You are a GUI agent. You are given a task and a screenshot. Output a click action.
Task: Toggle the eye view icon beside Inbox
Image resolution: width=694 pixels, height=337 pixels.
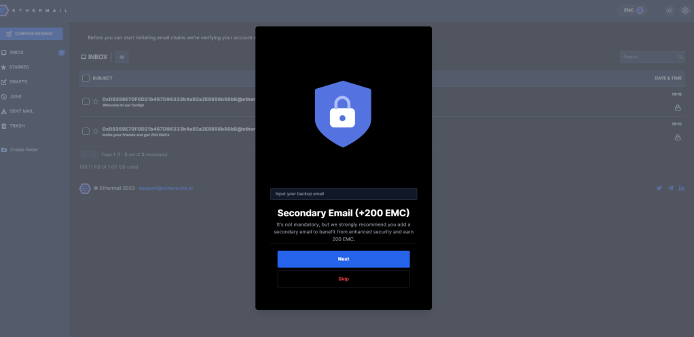coord(122,58)
